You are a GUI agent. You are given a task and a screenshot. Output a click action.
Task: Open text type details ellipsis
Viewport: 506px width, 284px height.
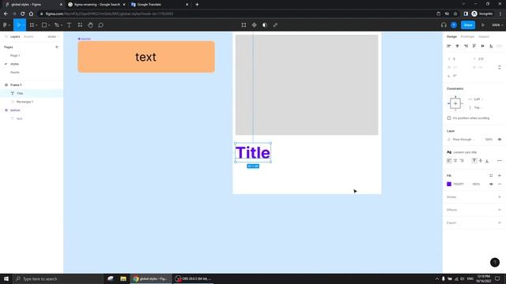499,160
